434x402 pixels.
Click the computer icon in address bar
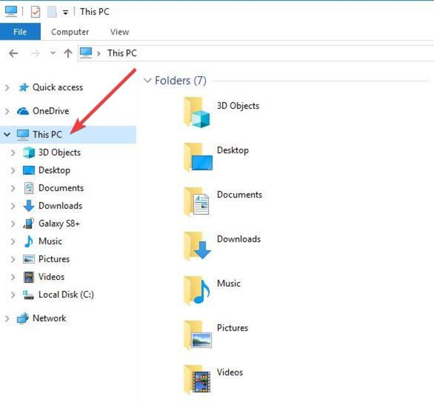(x=86, y=53)
